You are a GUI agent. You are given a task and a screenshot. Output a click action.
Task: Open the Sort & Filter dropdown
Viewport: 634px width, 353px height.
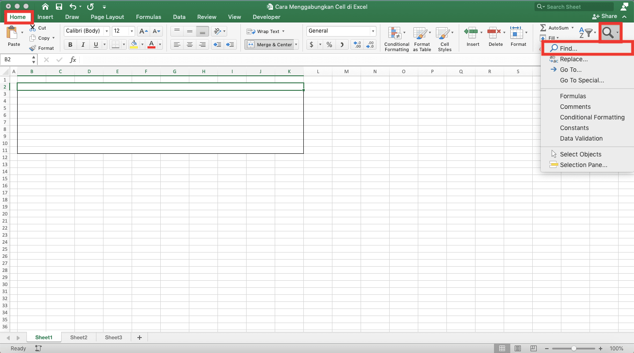coord(587,32)
